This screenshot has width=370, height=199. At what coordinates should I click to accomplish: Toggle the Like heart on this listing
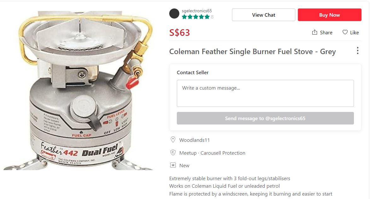click(345, 32)
